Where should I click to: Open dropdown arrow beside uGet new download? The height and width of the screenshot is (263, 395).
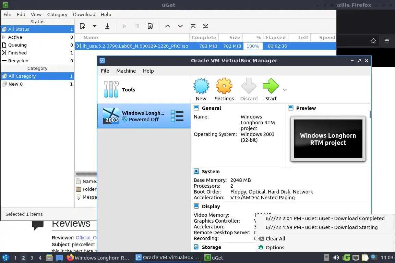pyautogui.click(x=95, y=26)
